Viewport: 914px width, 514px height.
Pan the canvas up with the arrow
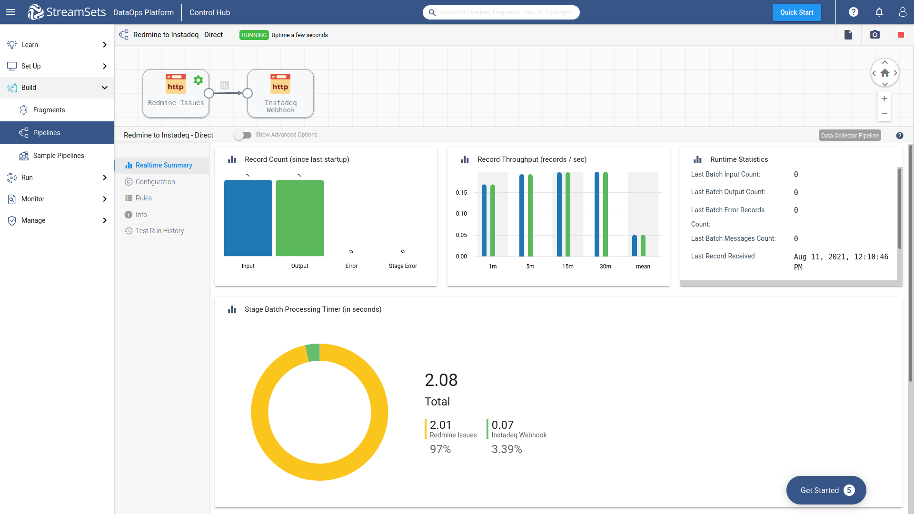[x=885, y=62]
